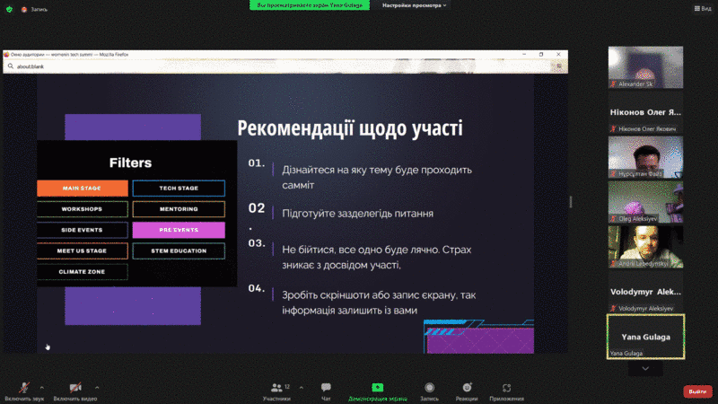
Task: Select Yana Gulaga's participant tile
Action: pyautogui.click(x=645, y=336)
